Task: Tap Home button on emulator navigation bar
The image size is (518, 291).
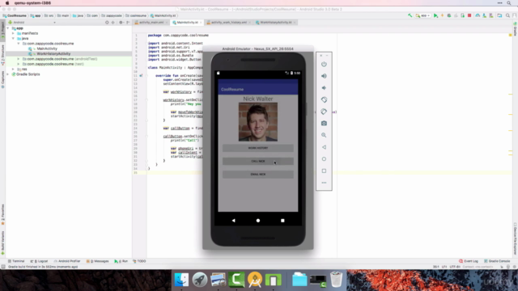Action: click(258, 221)
